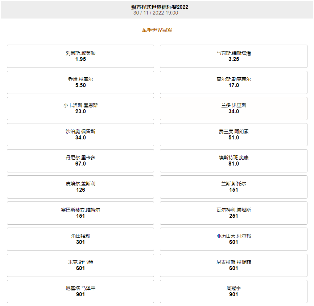This screenshot has height=306, width=314.
Task: Select 刘易斯.咸美顿 at odds 1.95
Action: (80, 56)
